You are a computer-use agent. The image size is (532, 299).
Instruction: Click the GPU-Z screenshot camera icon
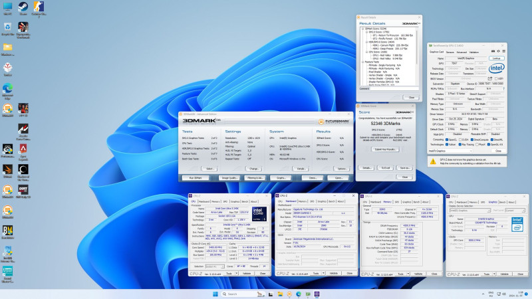coord(493,51)
